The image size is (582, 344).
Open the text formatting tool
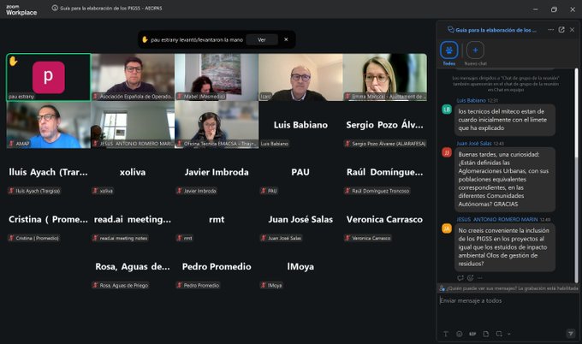[446, 333]
